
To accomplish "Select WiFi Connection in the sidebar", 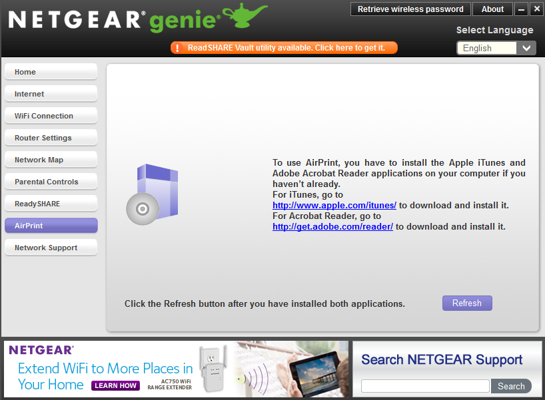I will pyautogui.click(x=51, y=116).
